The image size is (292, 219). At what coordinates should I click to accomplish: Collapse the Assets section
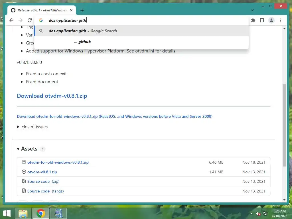pos(27,149)
